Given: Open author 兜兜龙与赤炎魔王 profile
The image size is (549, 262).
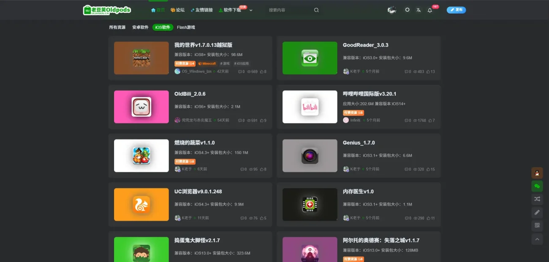Looking at the screenshot, I should [x=197, y=120].
